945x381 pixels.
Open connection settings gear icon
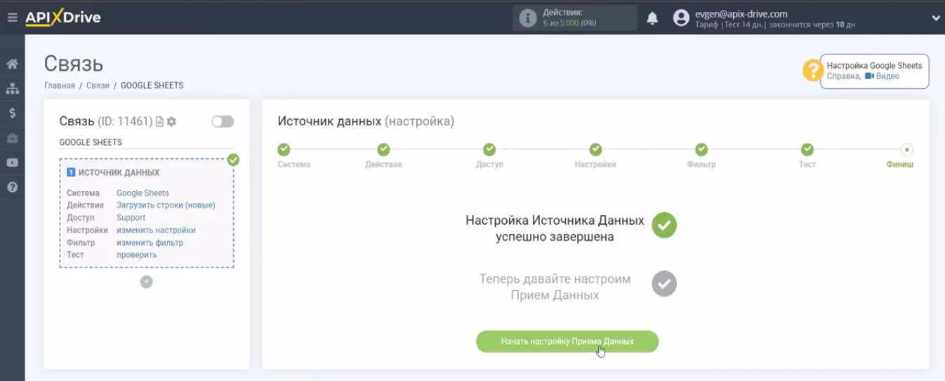pos(171,122)
